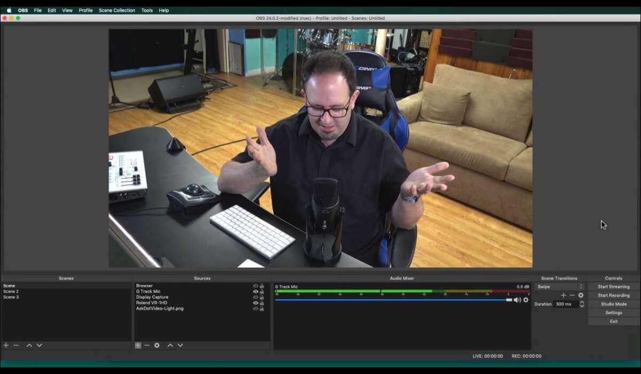Mute G Track Mic speaker icon
This screenshot has width=641, height=374.
click(517, 300)
